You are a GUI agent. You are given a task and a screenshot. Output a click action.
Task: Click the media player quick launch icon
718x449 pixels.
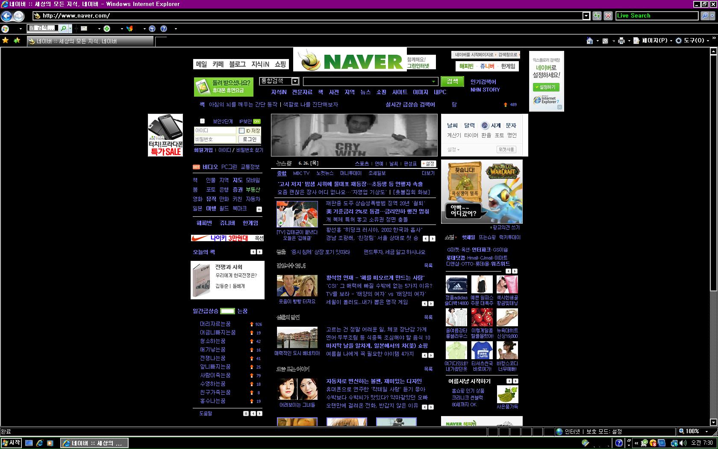pyautogui.click(x=50, y=443)
